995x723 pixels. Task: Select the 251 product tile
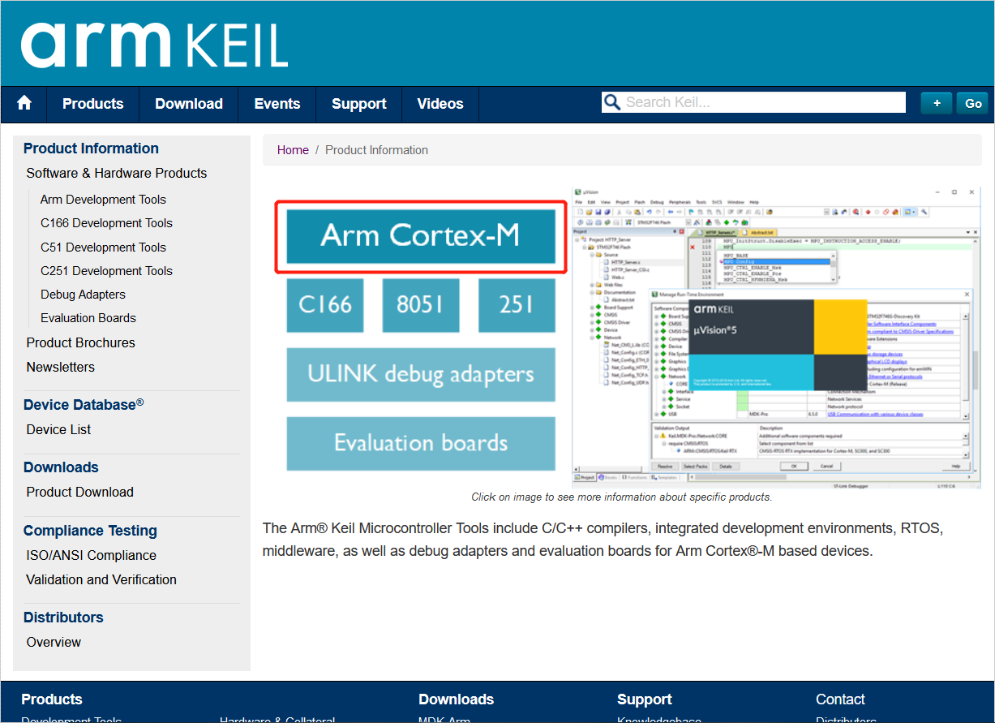tap(517, 305)
